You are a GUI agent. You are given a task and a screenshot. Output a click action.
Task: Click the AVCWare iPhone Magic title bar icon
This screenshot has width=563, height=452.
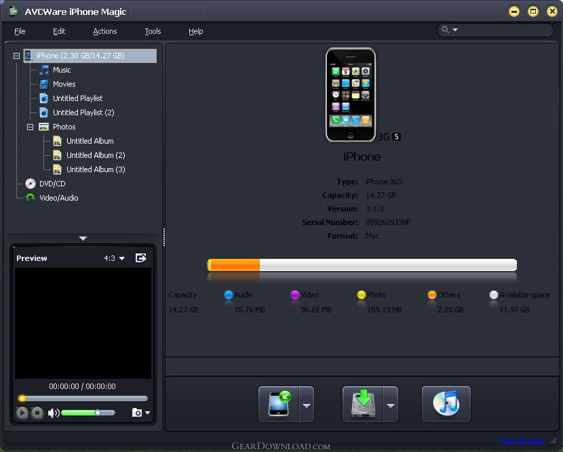tap(14, 12)
